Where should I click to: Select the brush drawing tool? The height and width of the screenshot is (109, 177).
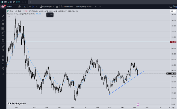(x=3, y=33)
